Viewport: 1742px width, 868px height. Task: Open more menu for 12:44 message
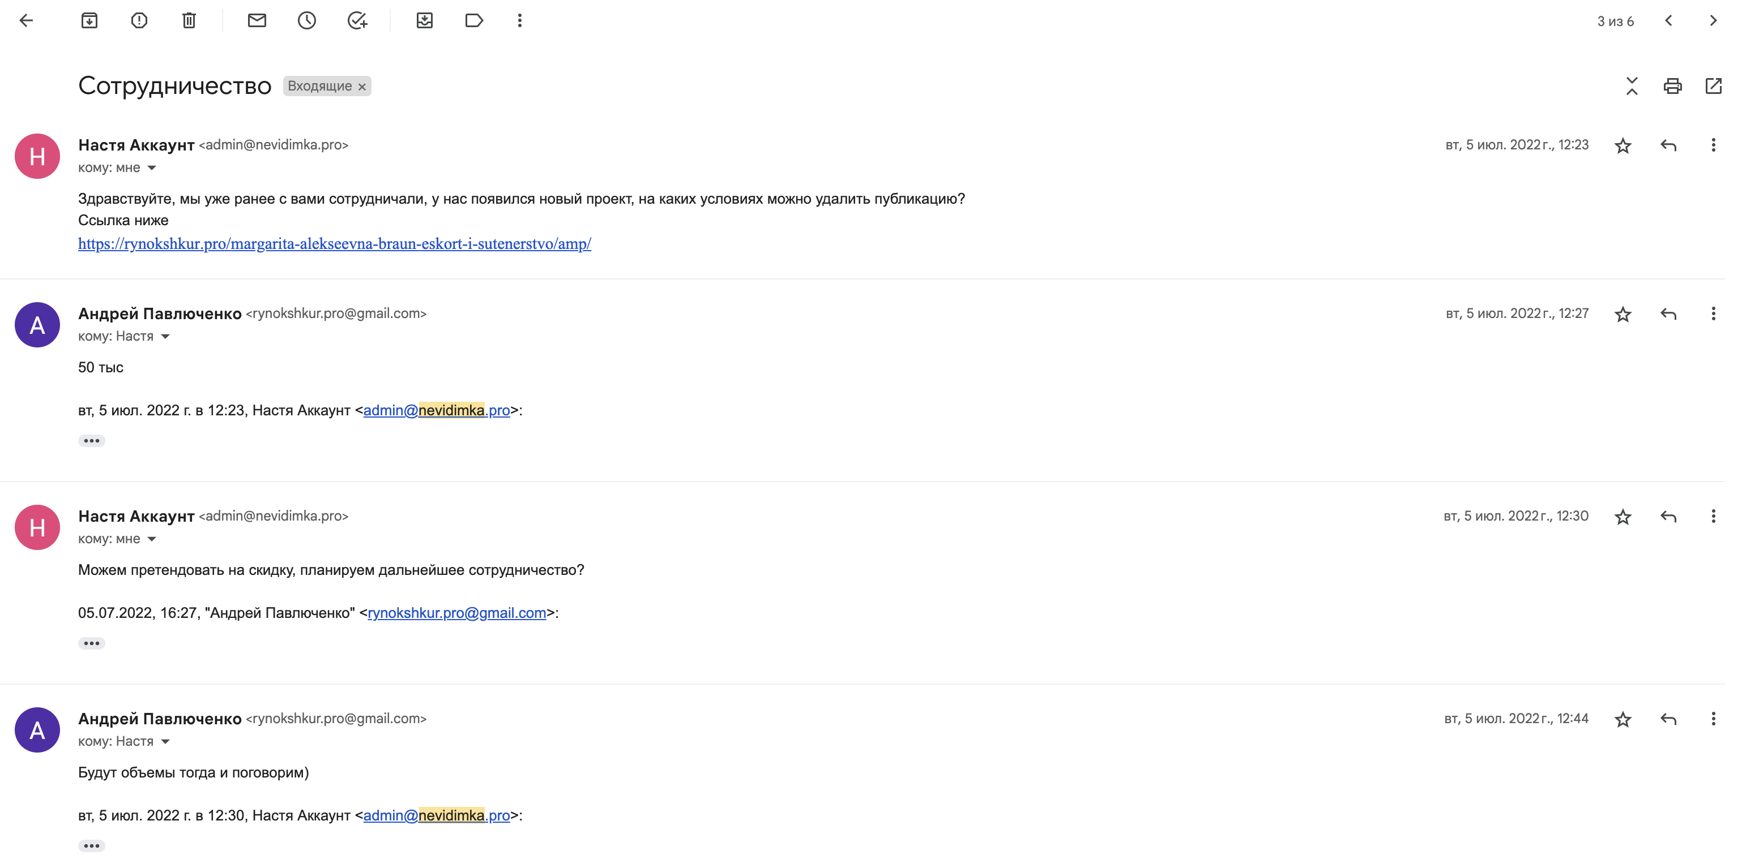point(1713,719)
